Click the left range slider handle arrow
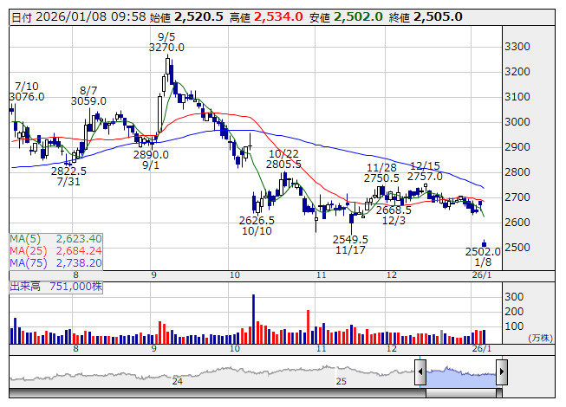The image size is (566, 407). pyautogui.click(x=420, y=372)
